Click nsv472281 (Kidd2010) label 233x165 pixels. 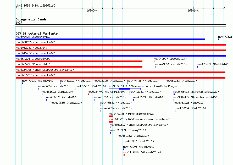145,92
